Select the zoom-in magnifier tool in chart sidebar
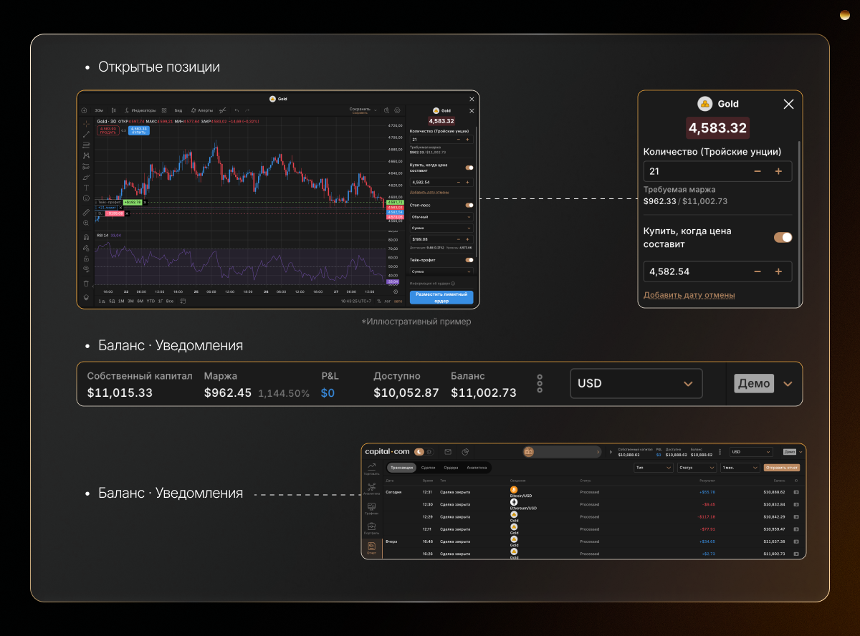Image resolution: width=860 pixels, height=636 pixels. pyautogui.click(x=86, y=223)
